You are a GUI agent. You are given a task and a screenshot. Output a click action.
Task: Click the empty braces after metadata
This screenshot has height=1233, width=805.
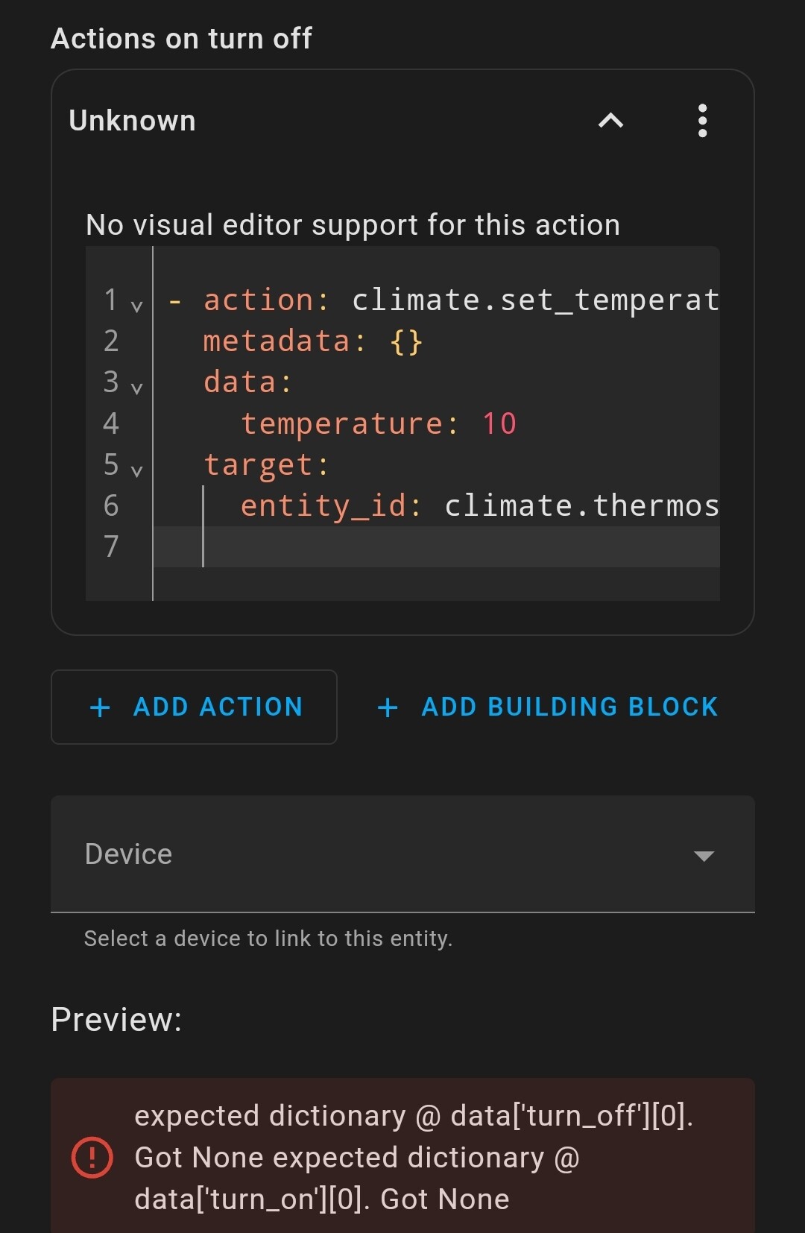point(406,341)
